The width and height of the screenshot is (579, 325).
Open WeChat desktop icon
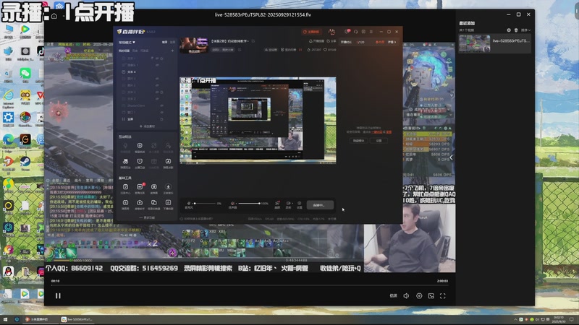(x=25, y=75)
